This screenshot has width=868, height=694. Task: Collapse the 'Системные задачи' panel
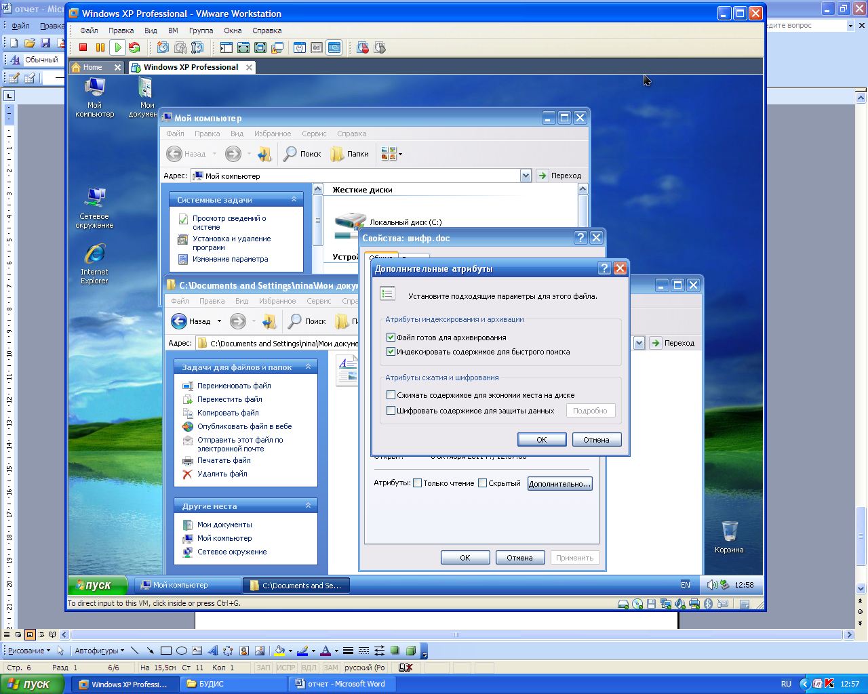click(294, 199)
